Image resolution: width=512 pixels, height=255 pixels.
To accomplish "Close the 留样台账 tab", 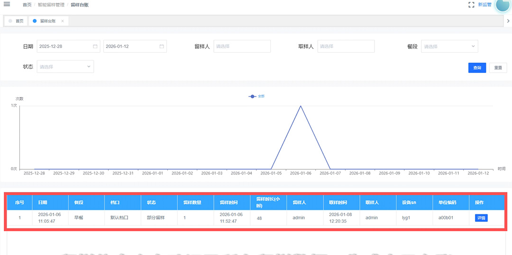I will 63,21.
